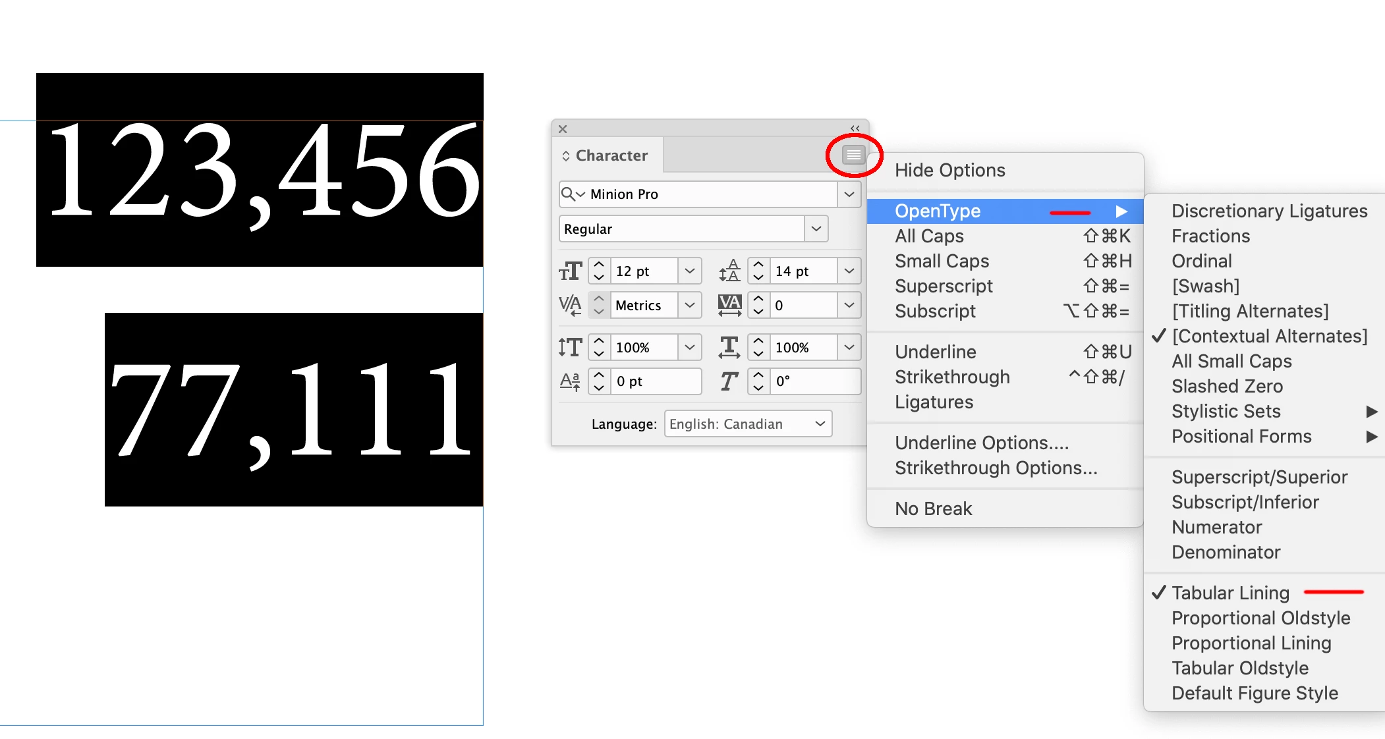Click the vertical scale icon
This screenshot has height=739, width=1385.
tap(571, 347)
